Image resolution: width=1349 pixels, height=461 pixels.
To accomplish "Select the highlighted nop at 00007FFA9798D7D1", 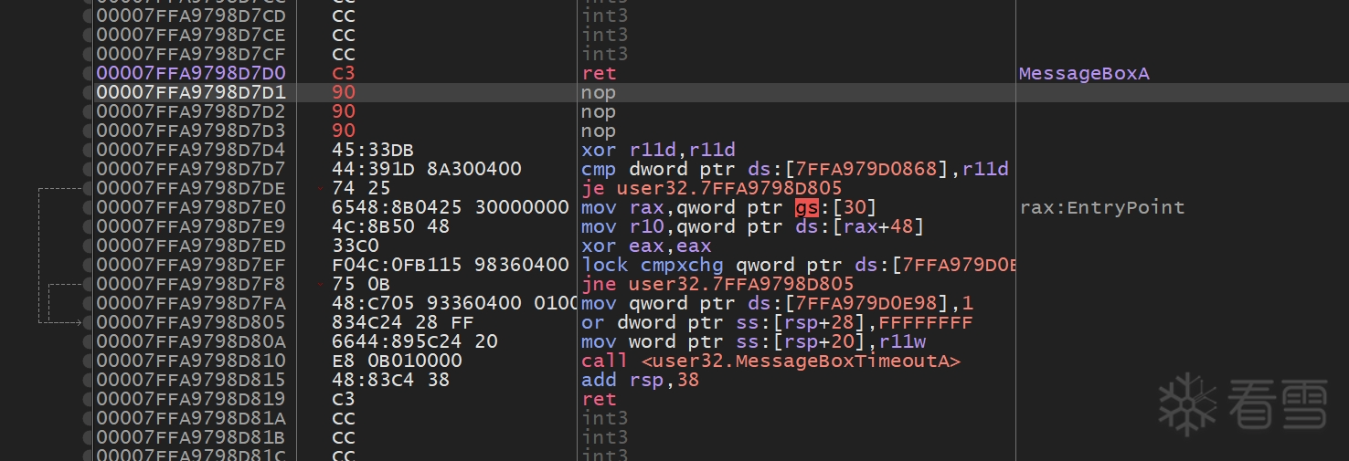I will point(599,92).
